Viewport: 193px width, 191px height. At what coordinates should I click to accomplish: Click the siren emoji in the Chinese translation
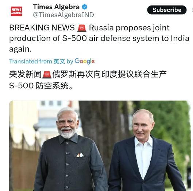click(x=47, y=75)
